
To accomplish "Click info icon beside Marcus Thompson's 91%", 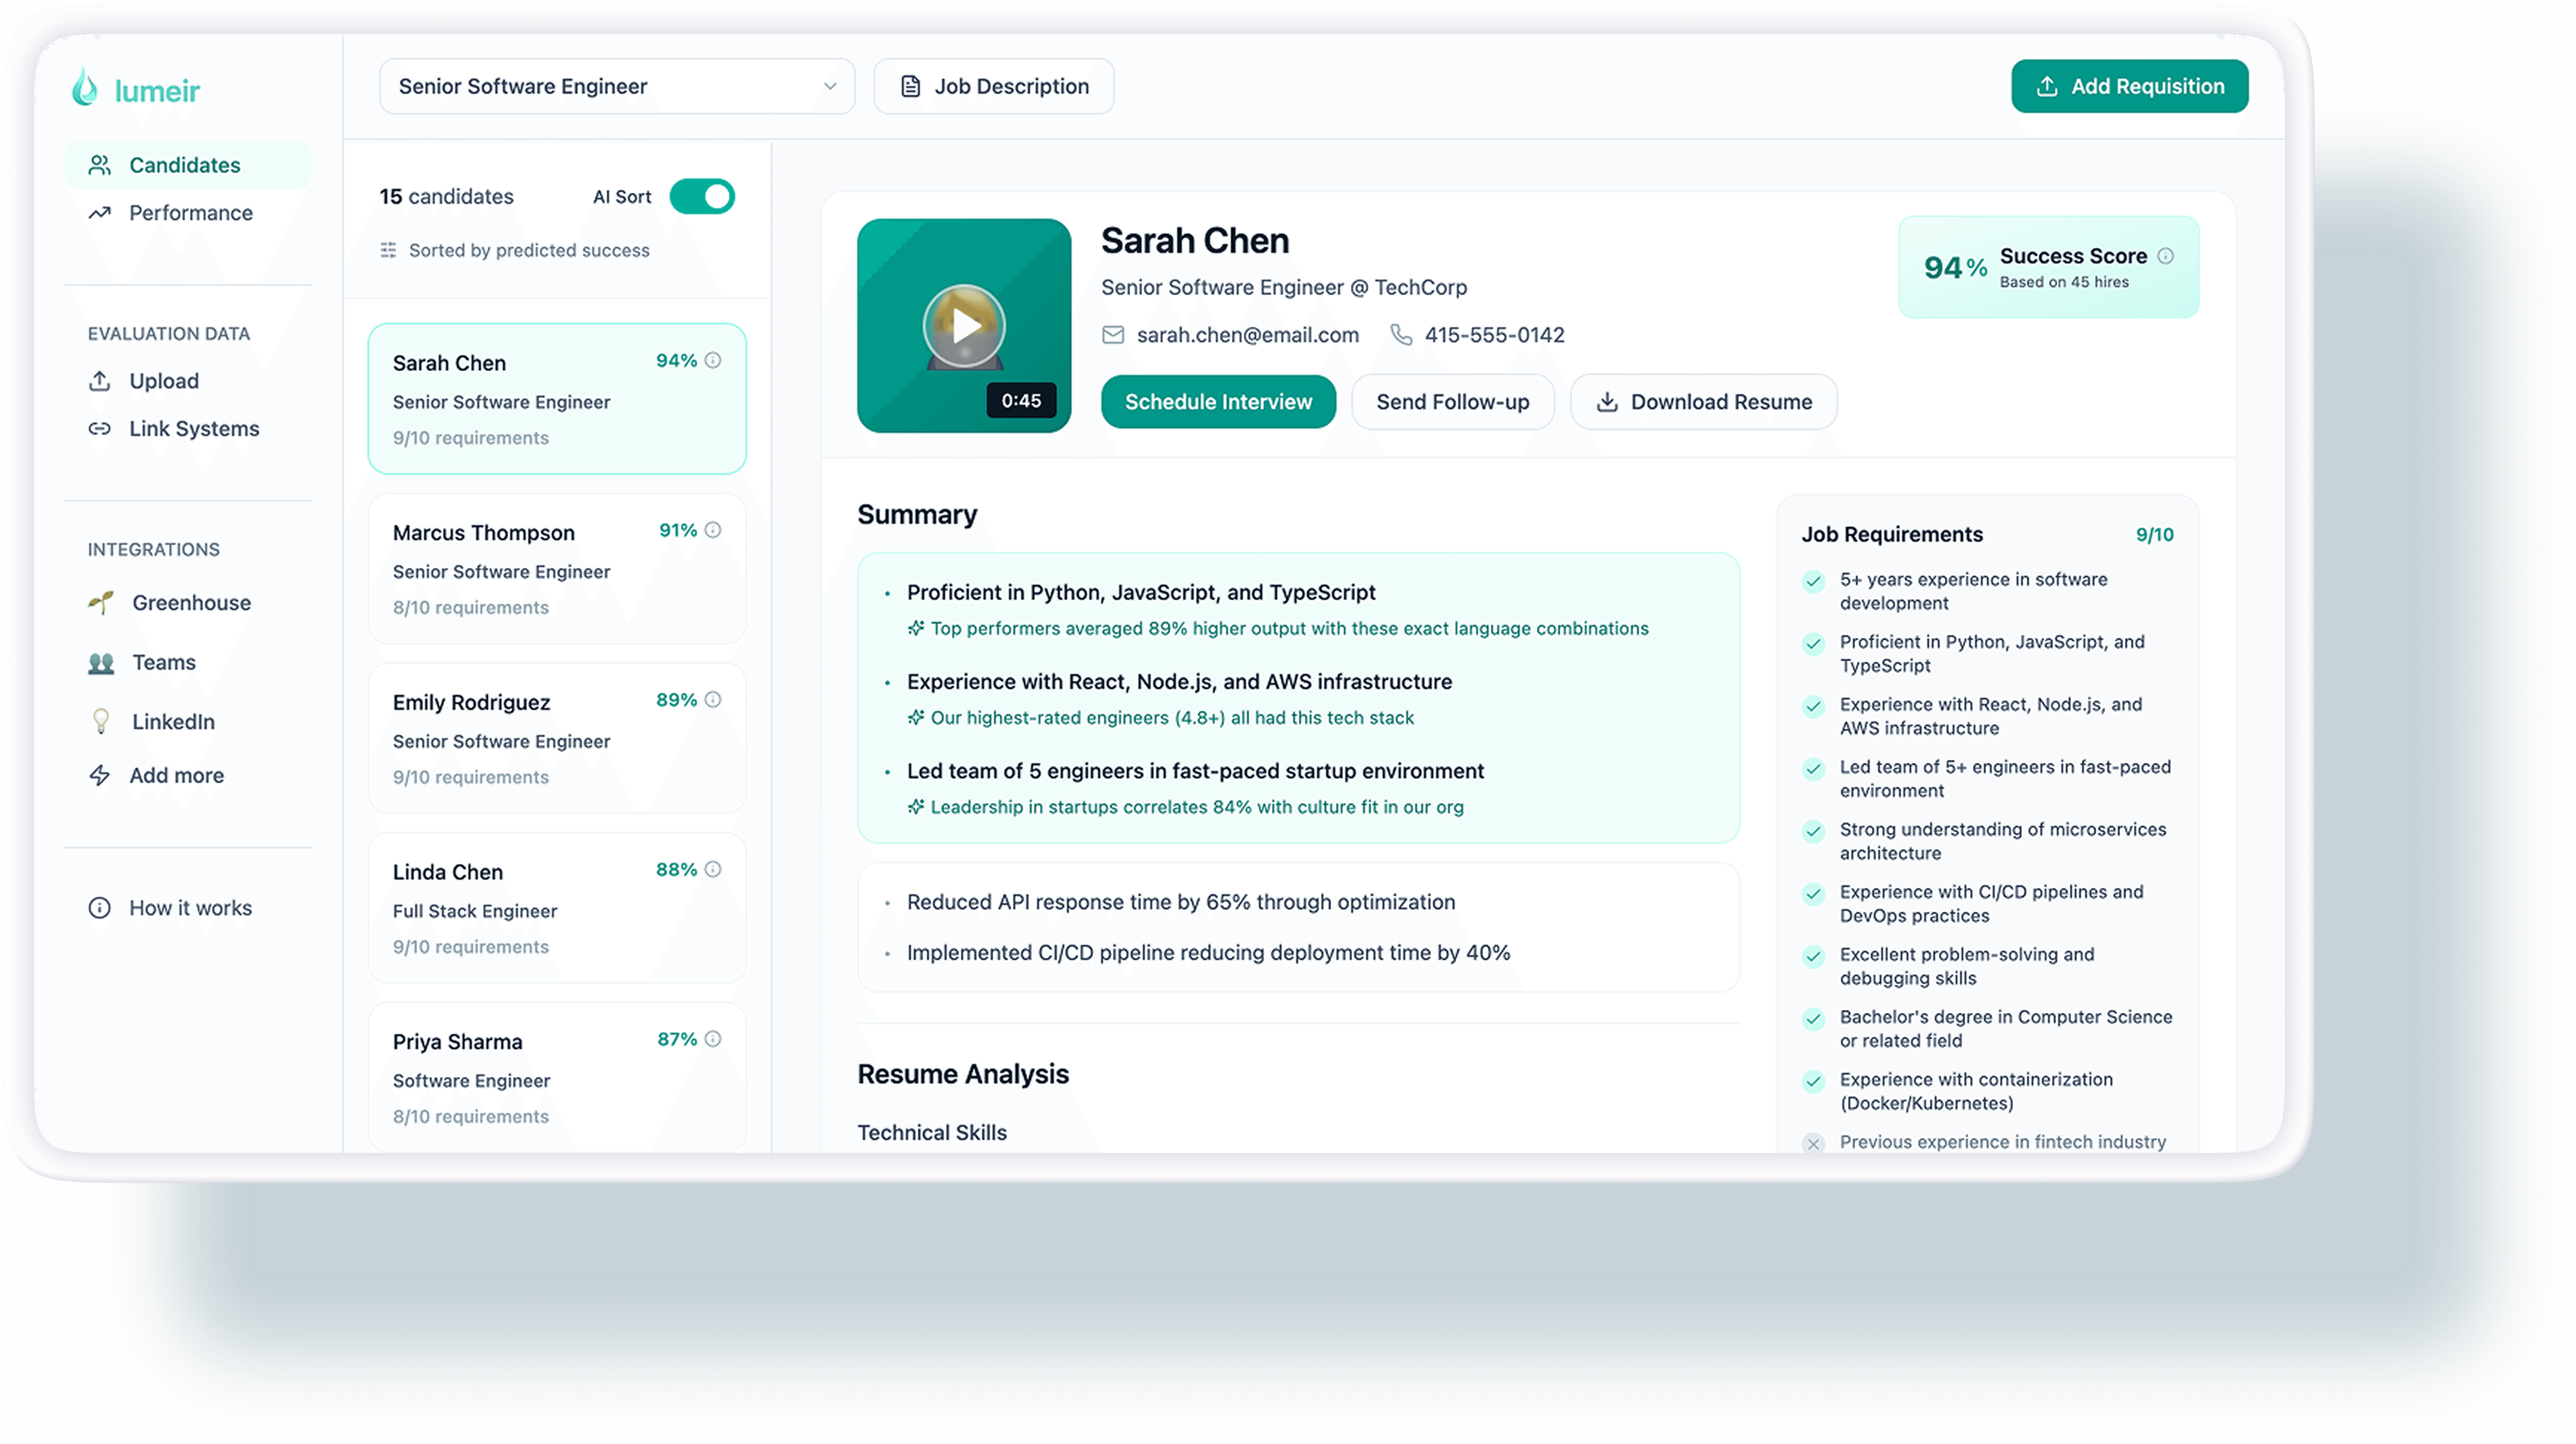I will [x=713, y=530].
